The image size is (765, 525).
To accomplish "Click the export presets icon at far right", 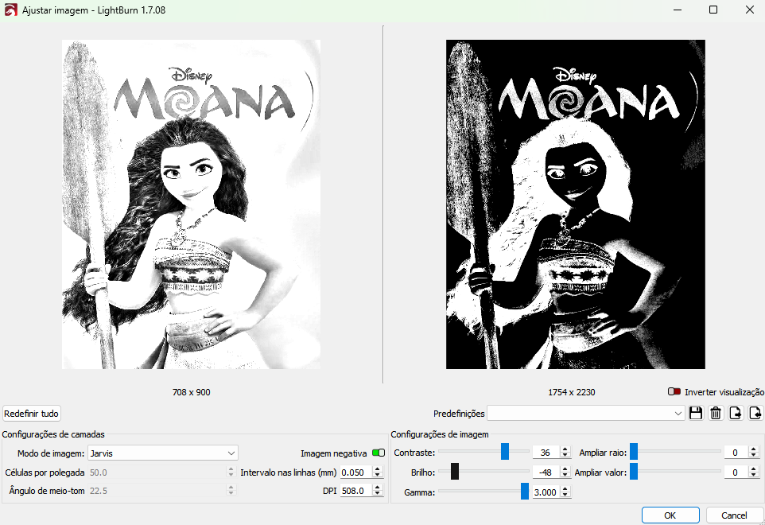I will point(755,413).
